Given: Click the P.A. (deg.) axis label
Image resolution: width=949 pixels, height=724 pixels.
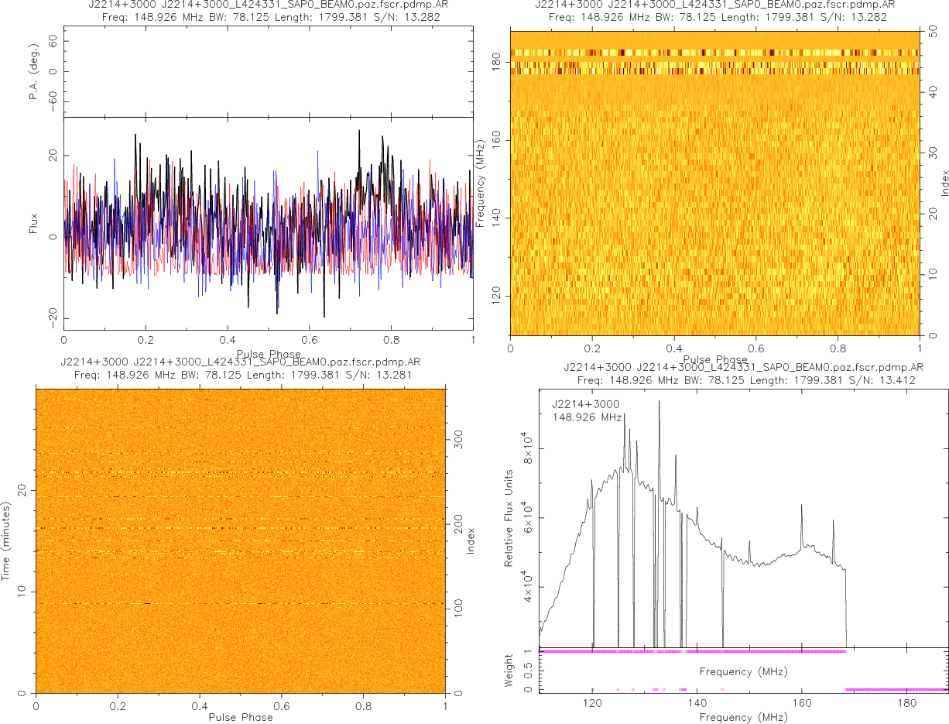Looking at the screenshot, I should (33, 72).
